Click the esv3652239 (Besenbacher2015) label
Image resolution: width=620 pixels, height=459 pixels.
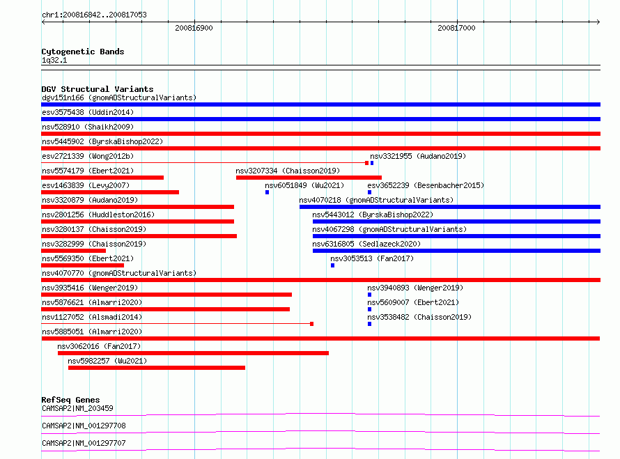(x=426, y=185)
